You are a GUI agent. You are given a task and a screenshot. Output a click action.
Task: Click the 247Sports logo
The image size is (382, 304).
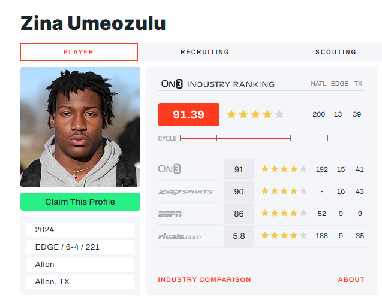(185, 191)
